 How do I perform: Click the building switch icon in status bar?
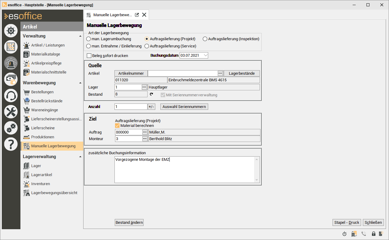[x=354, y=234]
